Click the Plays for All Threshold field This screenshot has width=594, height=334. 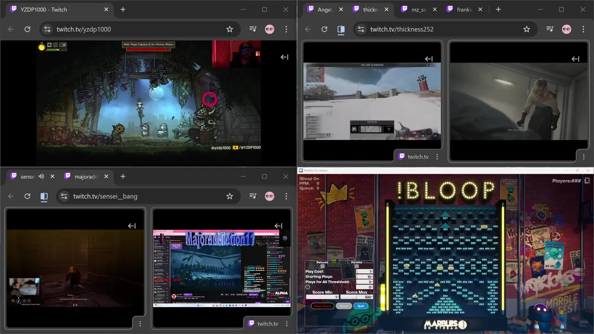tap(364, 282)
